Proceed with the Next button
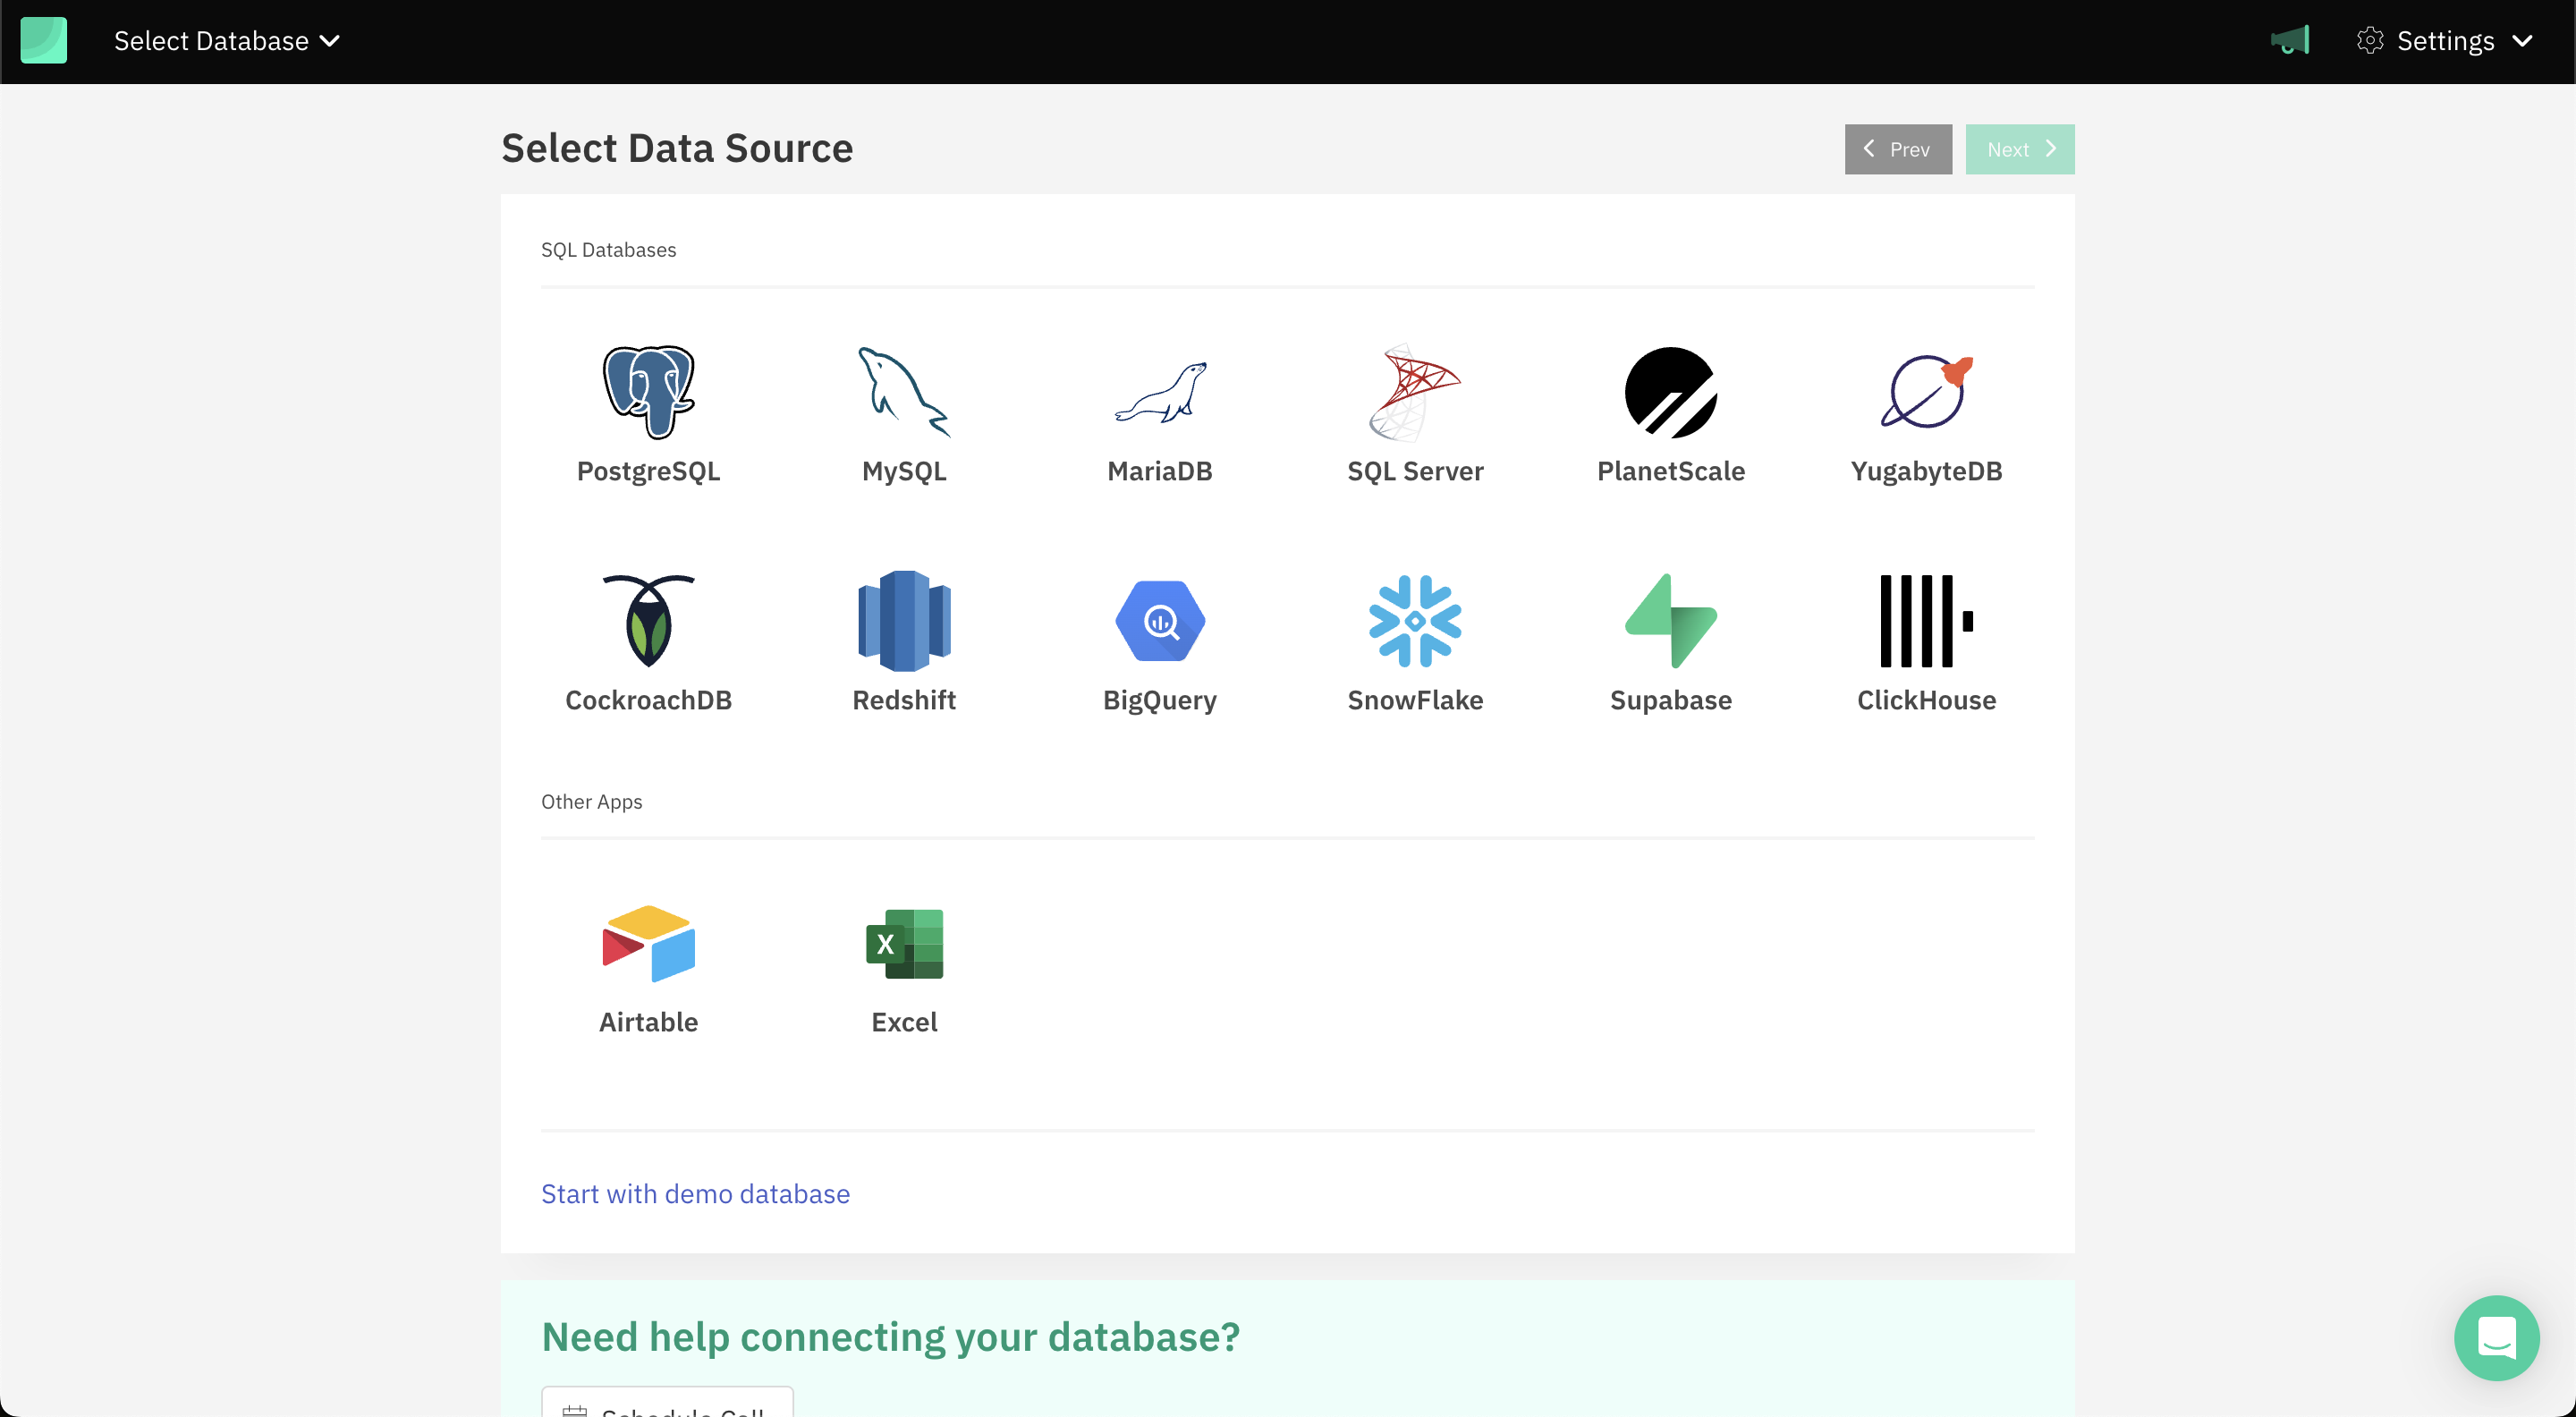2576x1417 pixels. [2020, 149]
